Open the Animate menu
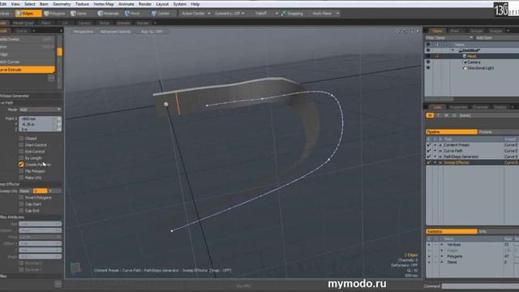The width and height of the screenshot is (519, 292). point(127,4)
